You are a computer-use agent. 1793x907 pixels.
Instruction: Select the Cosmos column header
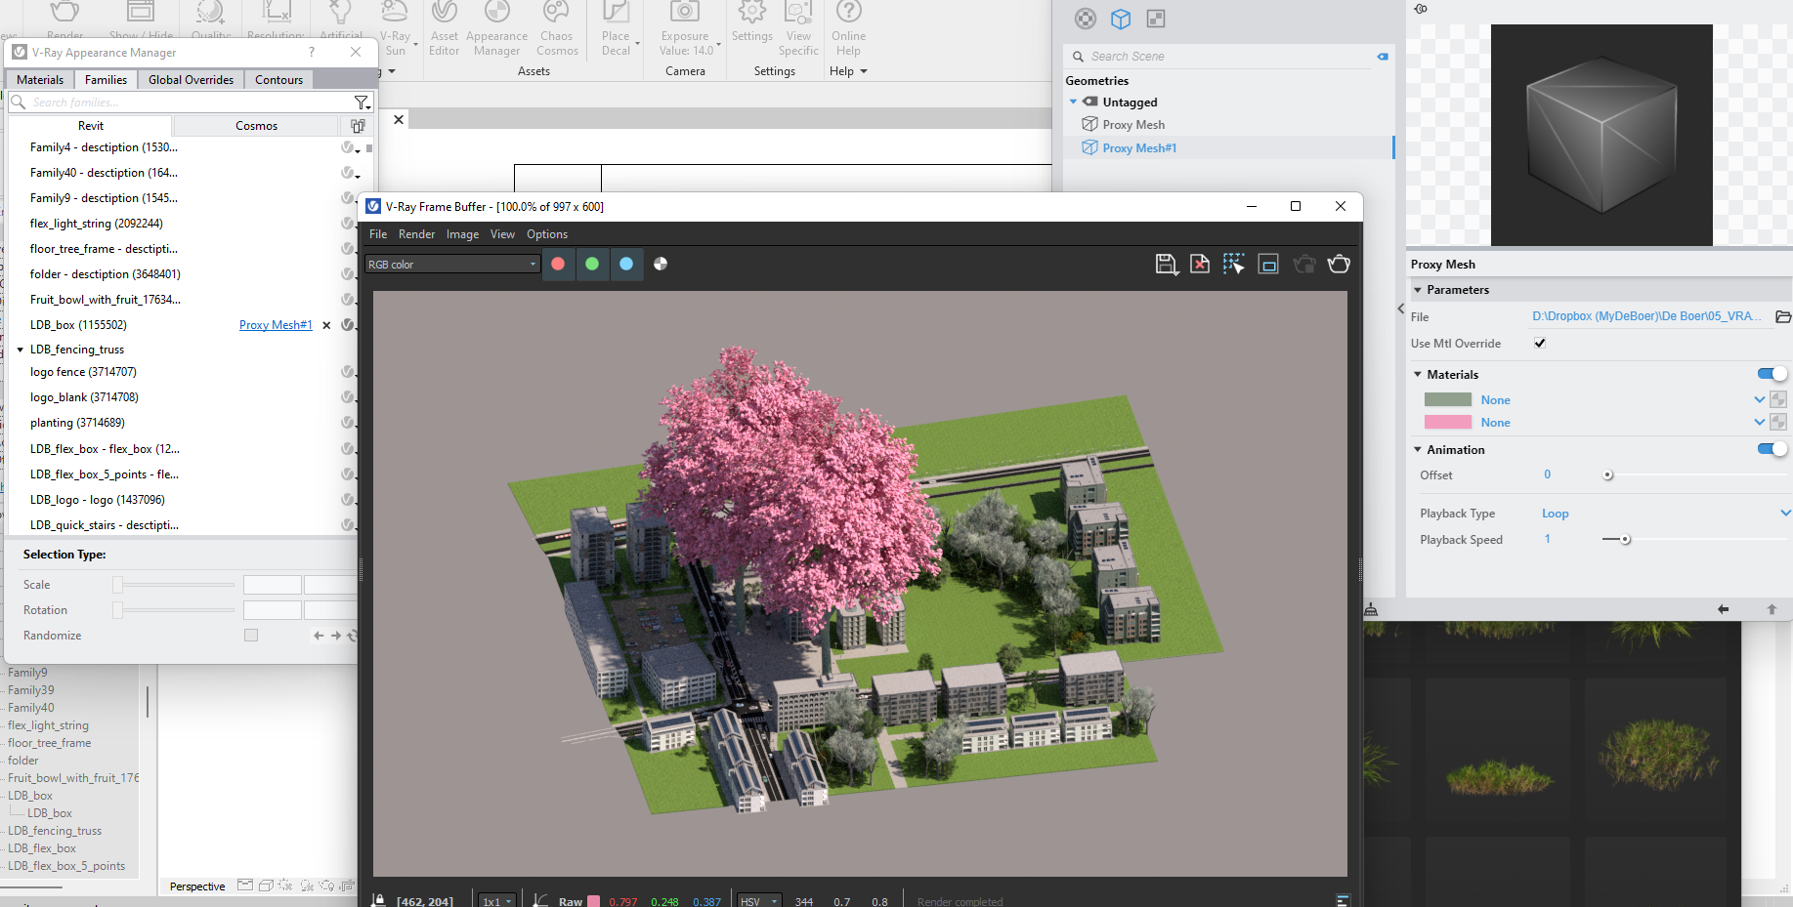pyautogui.click(x=256, y=126)
